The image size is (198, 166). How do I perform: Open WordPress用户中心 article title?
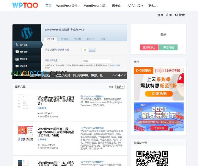pyautogui.click(x=56, y=164)
